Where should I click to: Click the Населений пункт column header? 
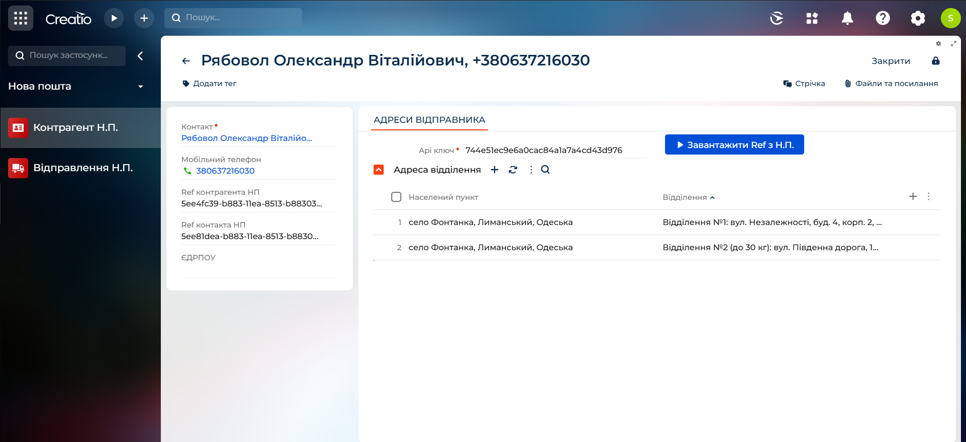click(444, 197)
